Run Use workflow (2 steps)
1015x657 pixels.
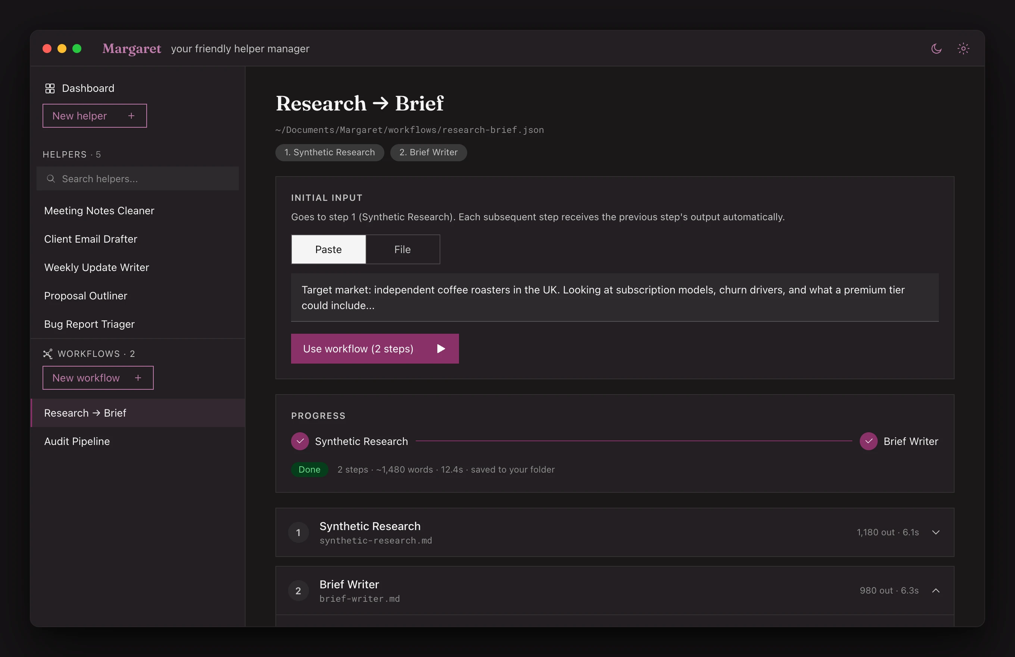pos(375,349)
